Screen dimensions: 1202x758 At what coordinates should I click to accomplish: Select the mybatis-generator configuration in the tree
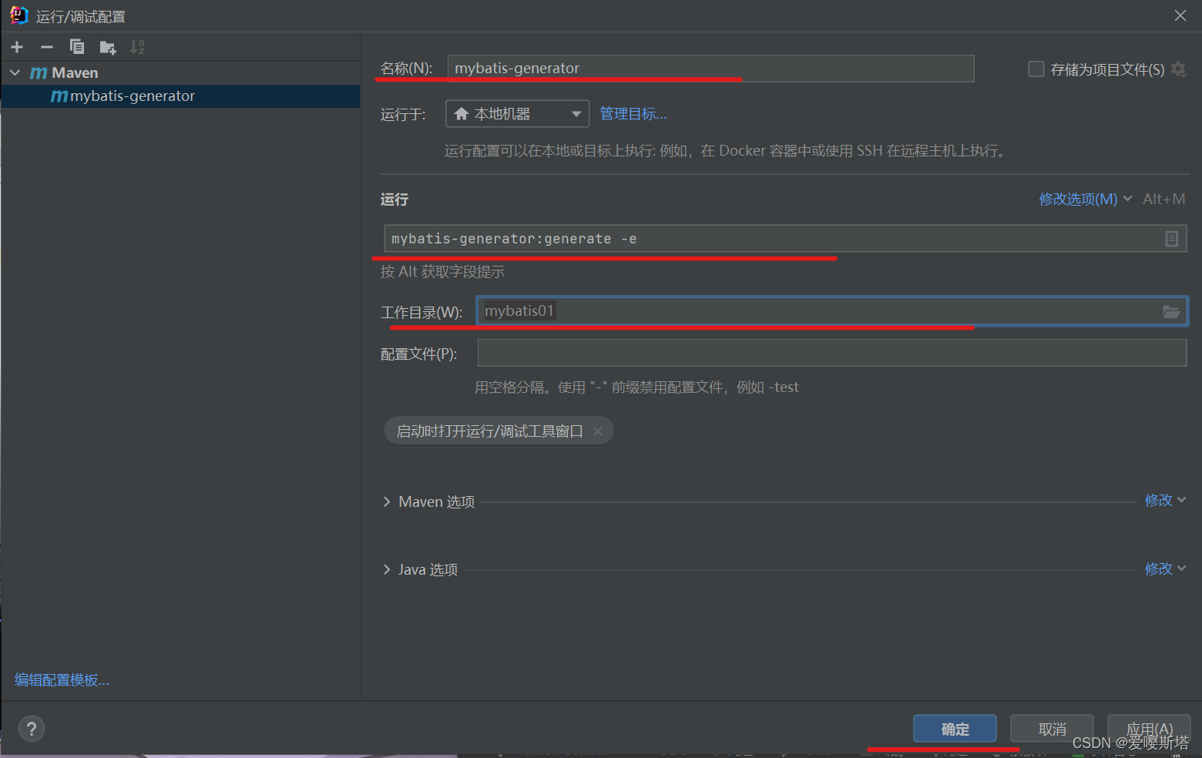180,96
